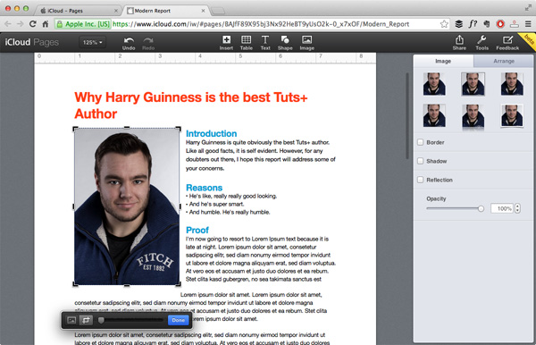Select the first style in the second row

pos(434,115)
